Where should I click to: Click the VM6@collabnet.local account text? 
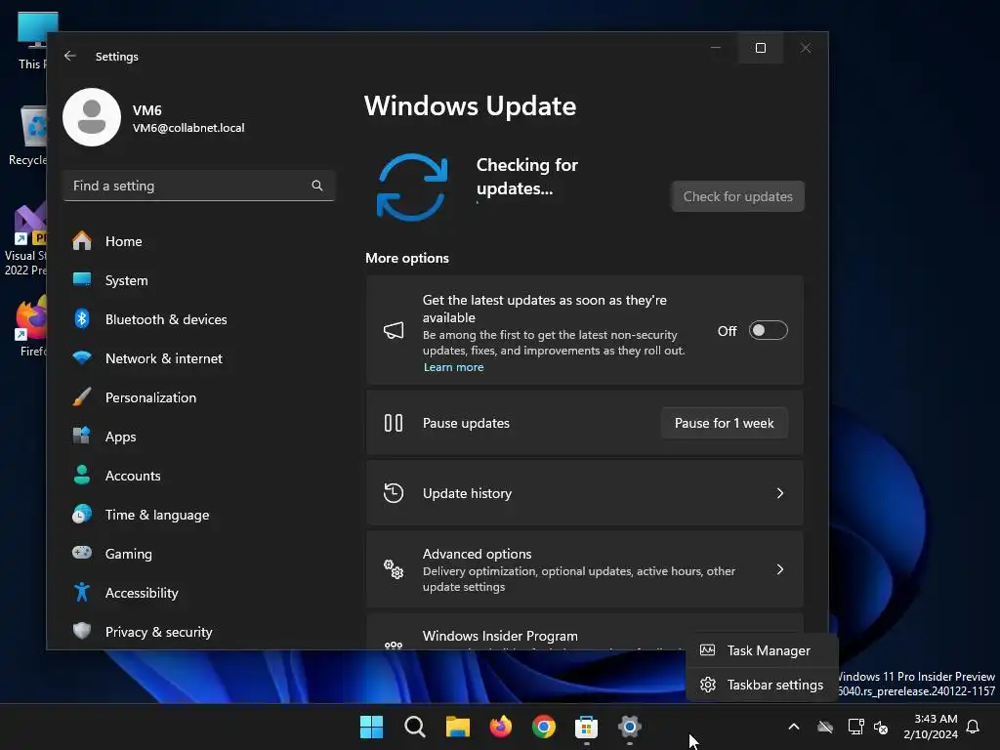188,128
